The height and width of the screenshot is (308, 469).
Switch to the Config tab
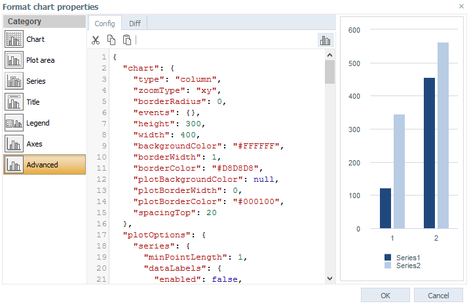(105, 24)
